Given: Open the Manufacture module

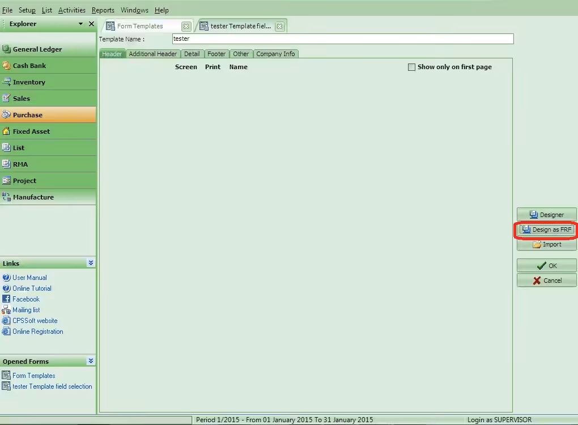Looking at the screenshot, I should point(48,197).
